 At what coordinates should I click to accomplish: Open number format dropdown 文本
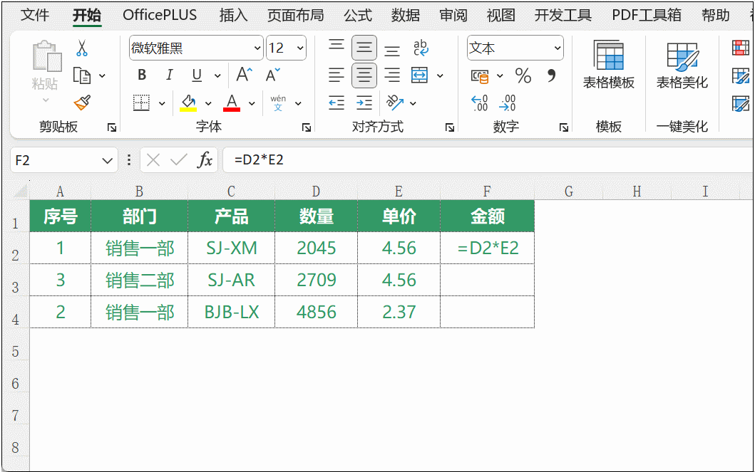(x=557, y=48)
